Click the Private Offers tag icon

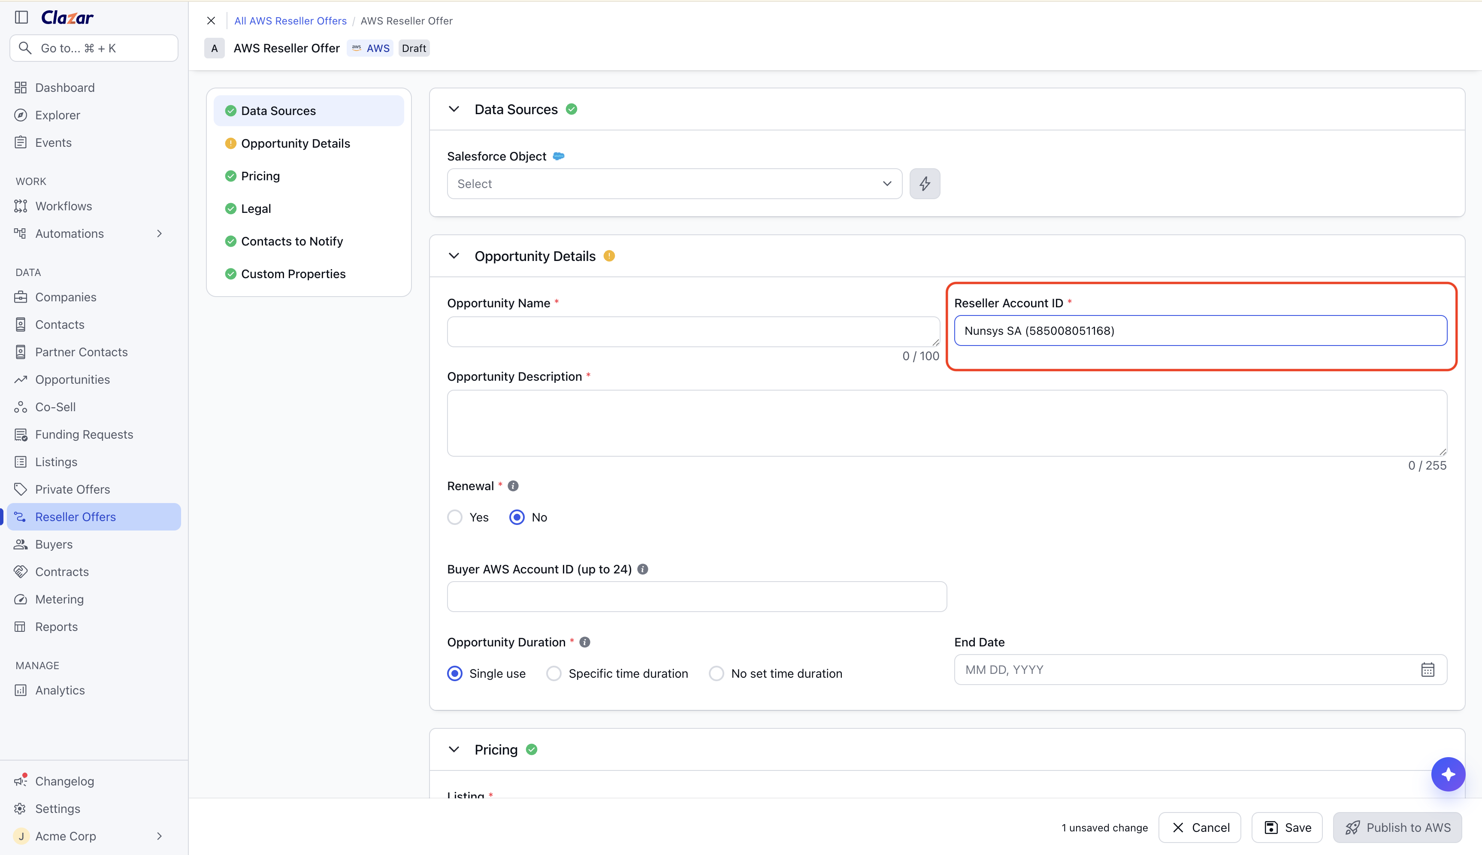(21, 489)
